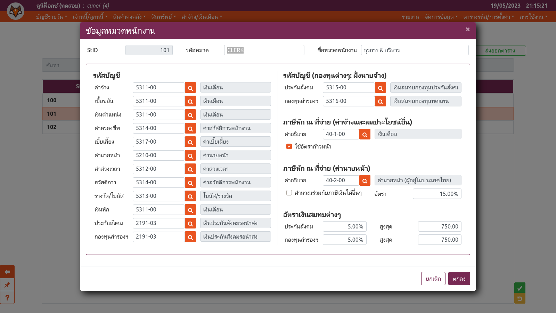
Task: Enable คำนวณร่วมกับภาษีเงินได้อื่นๆ checkbox
Action: [289, 193]
